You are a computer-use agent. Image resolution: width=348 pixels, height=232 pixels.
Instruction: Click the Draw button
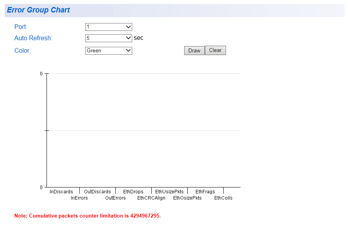point(194,50)
